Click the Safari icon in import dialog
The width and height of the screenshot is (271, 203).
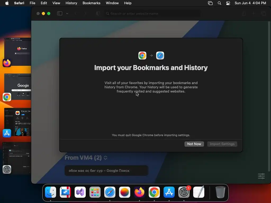160,56
